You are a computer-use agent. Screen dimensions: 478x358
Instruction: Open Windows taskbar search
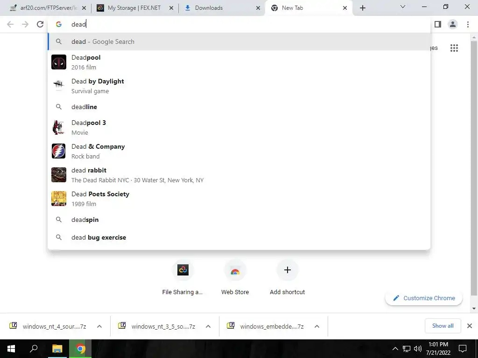(34, 349)
